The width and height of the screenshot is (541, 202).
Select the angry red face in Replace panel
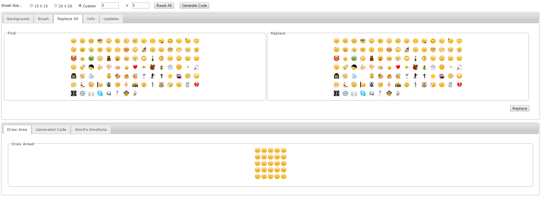click(x=389, y=50)
